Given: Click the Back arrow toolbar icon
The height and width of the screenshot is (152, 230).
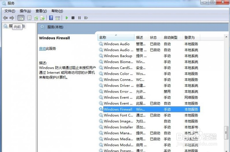Looking at the screenshot, I should pyautogui.click(x=6, y=18).
